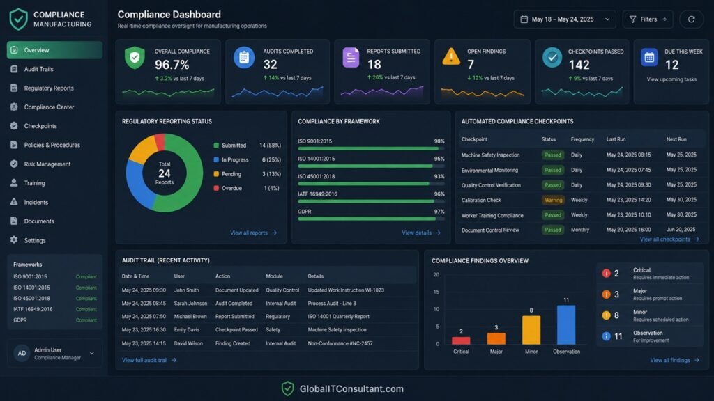Click the blue clipboard Audits Completed icon

244,58
